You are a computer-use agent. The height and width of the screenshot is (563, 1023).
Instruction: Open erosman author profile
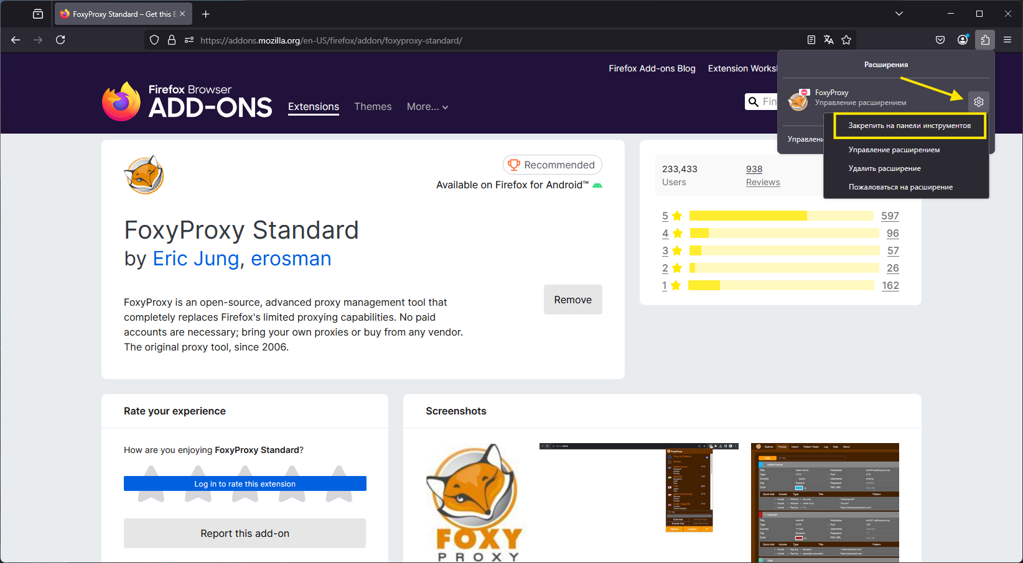click(x=291, y=259)
